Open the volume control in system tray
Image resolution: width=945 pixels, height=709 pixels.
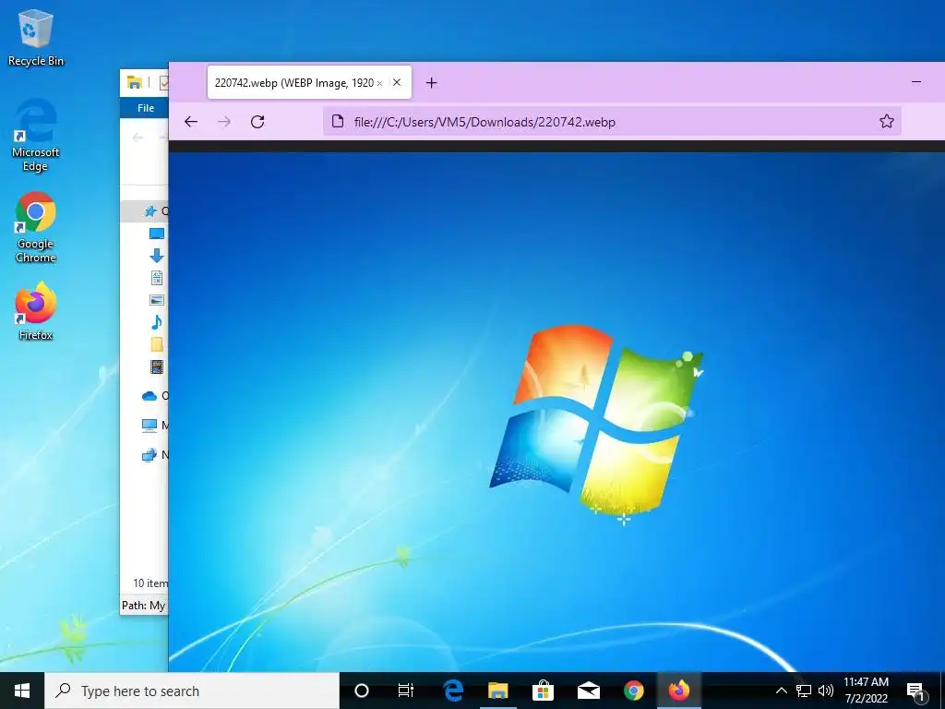tap(826, 691)
